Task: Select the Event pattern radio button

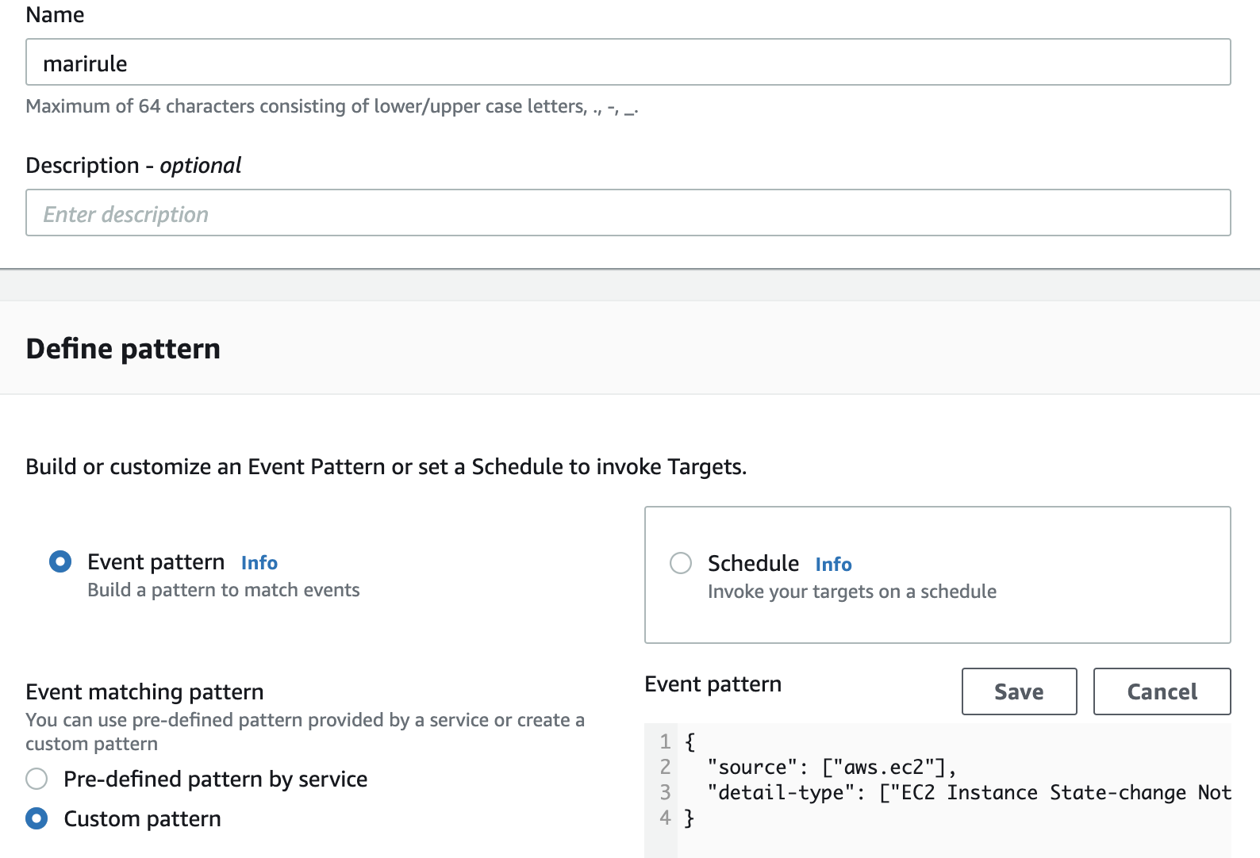Action: (x=60, y=562)
